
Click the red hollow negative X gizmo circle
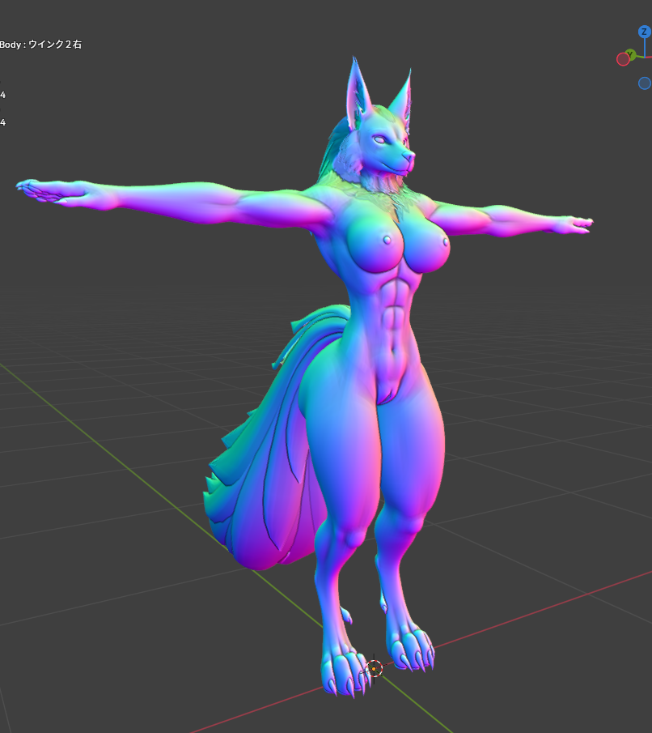click(x=623, y=59)
